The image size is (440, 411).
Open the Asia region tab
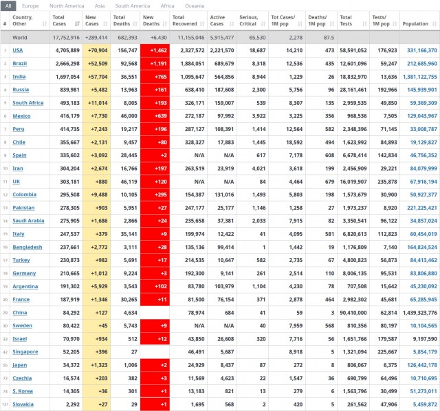pyautogui.click(x=100, y=5)
